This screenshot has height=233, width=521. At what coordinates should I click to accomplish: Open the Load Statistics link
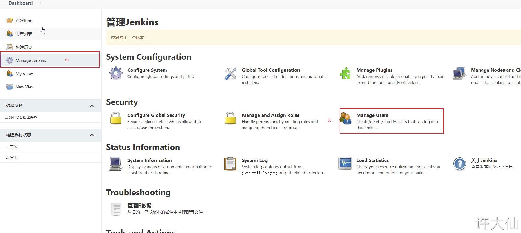coord(372,160)
